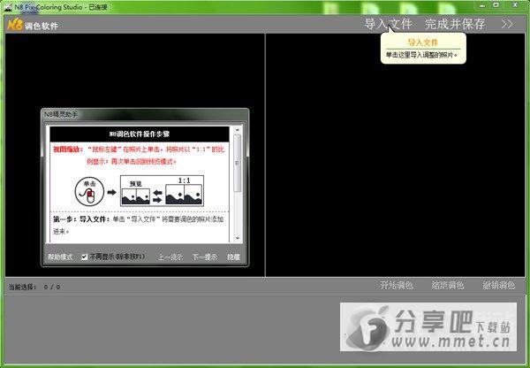530x368 pixels.
Task: Click the assistant scrollbar up arrow
Action: point(238,130)
